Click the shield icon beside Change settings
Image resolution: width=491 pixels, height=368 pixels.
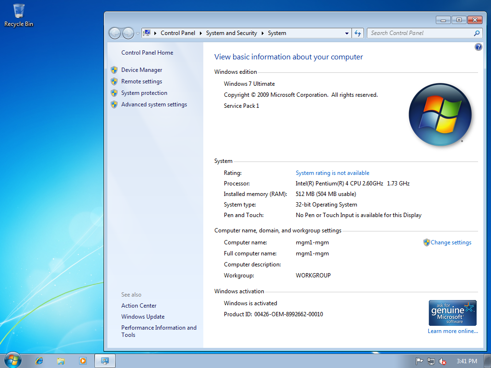426,242
